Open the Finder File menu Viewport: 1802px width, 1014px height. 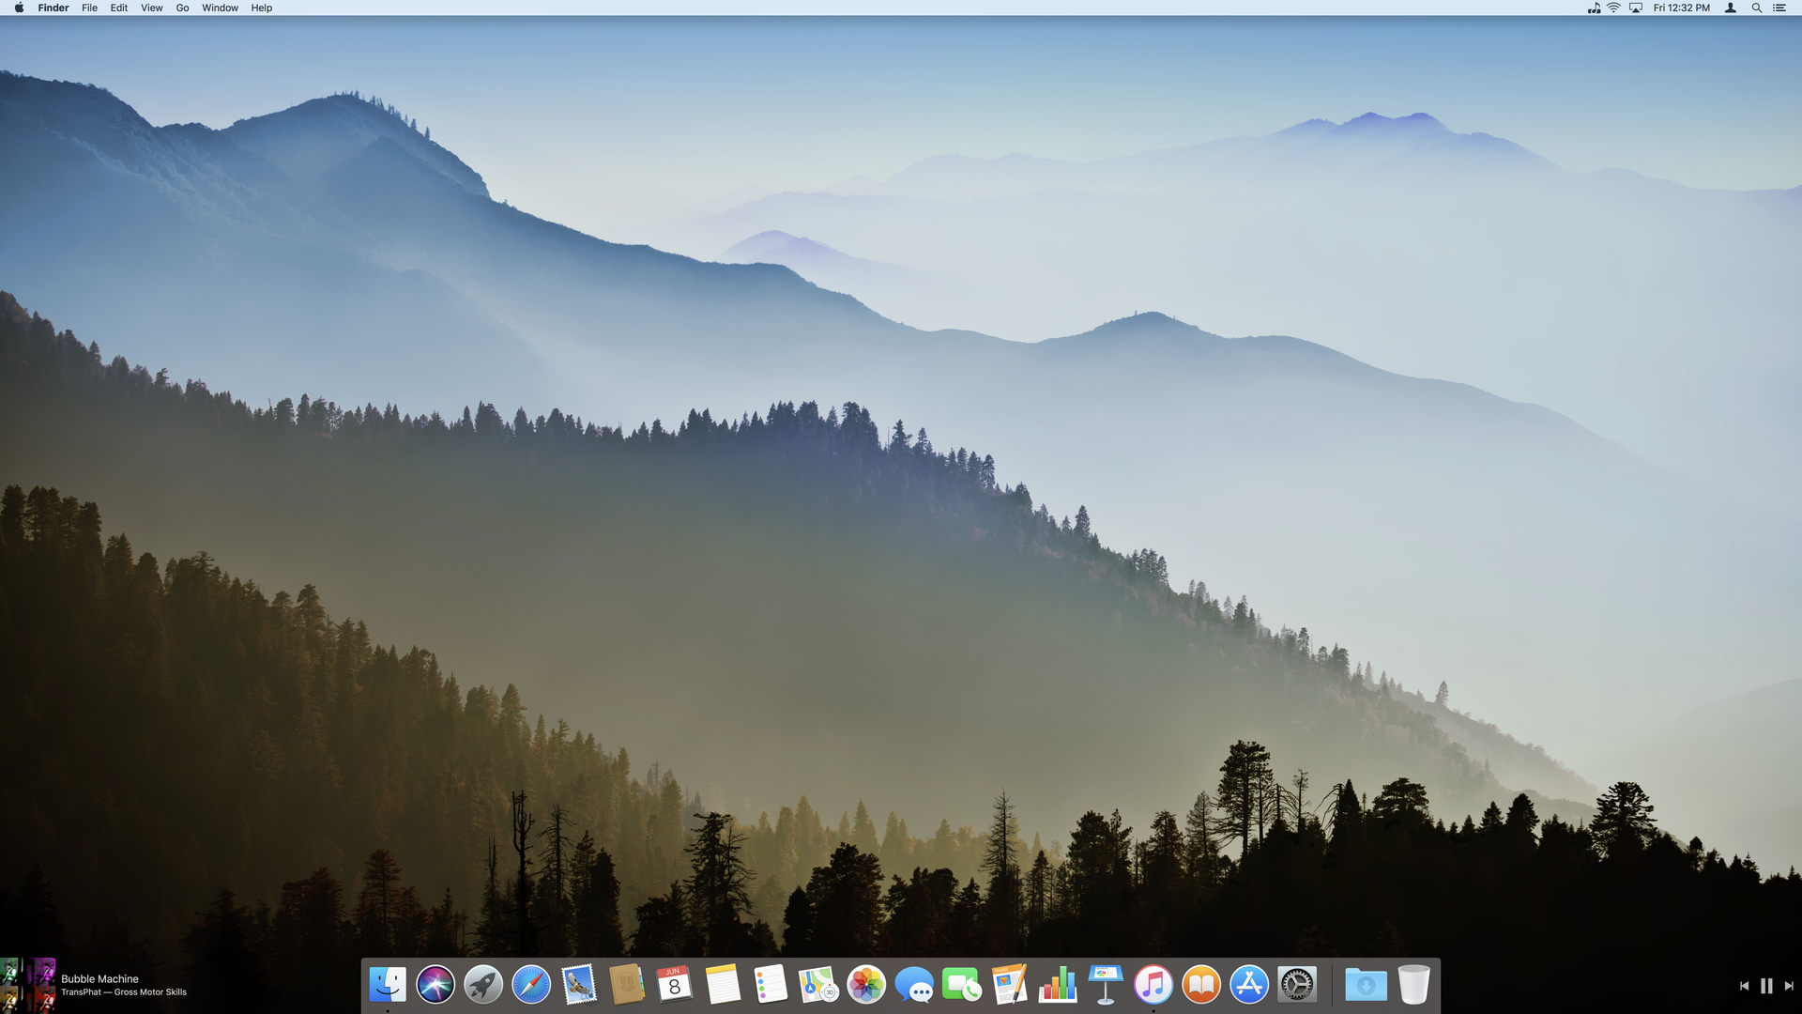pyautogui.click(x=89, y=8)
